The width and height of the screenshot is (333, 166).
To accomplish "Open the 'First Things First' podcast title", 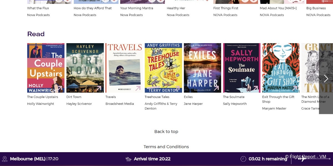I will (x=226, y=8).
